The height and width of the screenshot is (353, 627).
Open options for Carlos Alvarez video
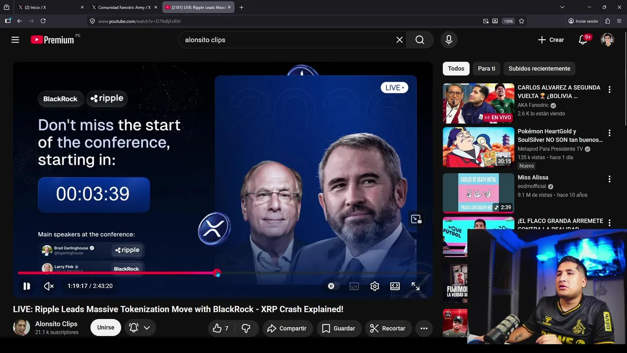609,90
